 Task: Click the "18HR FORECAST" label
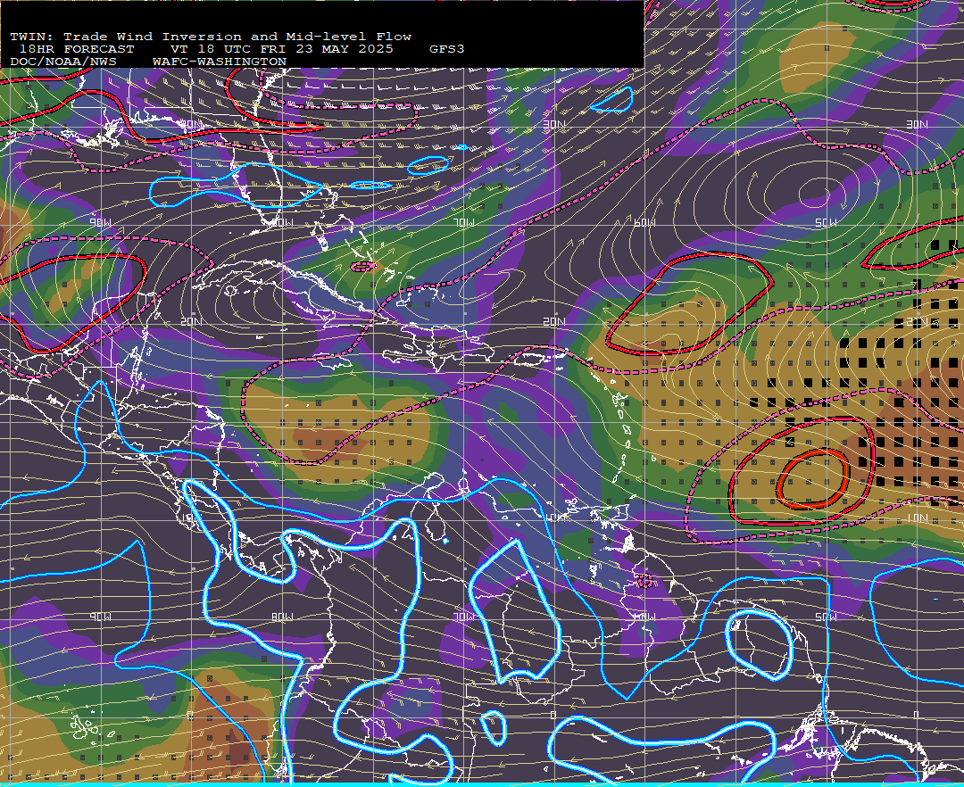point(77,49)
